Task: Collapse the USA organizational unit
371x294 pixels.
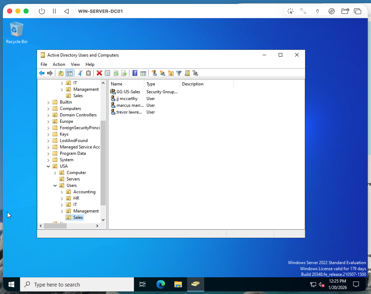Action: coord(48,166)
